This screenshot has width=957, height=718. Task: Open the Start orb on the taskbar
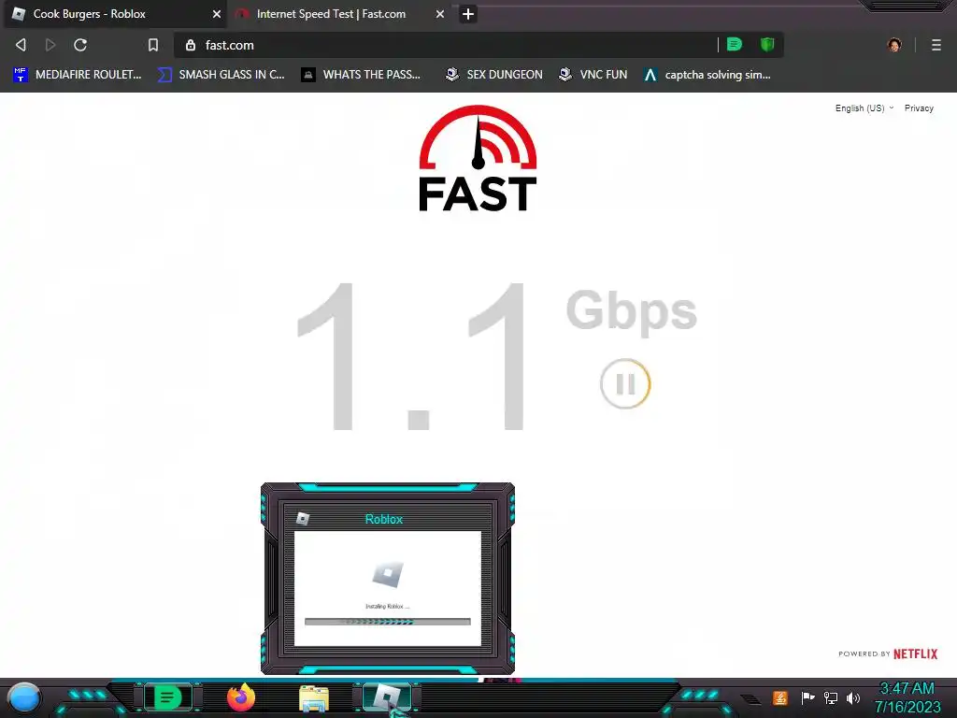[23, 698]
